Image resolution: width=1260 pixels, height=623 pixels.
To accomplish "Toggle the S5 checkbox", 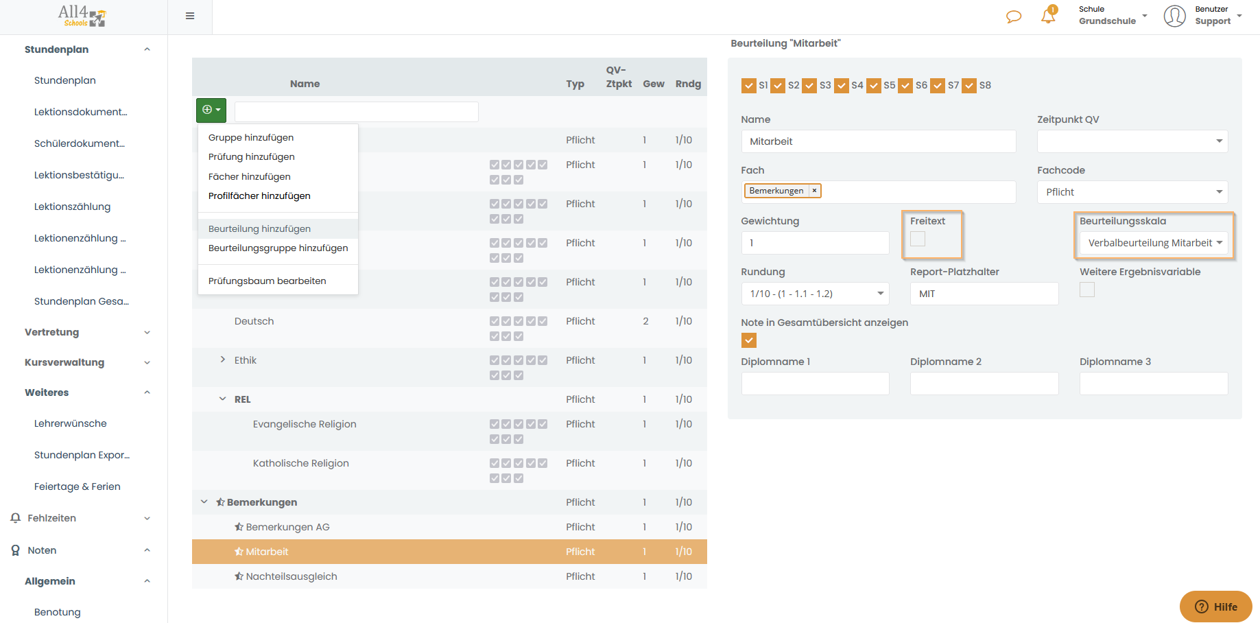I will (x=874, y=85).
